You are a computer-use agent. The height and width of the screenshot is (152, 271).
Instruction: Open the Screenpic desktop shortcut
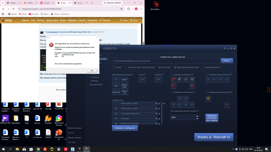[48, 119]
